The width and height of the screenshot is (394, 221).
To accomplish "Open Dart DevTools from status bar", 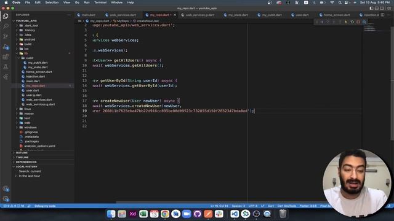I will 287,206.
